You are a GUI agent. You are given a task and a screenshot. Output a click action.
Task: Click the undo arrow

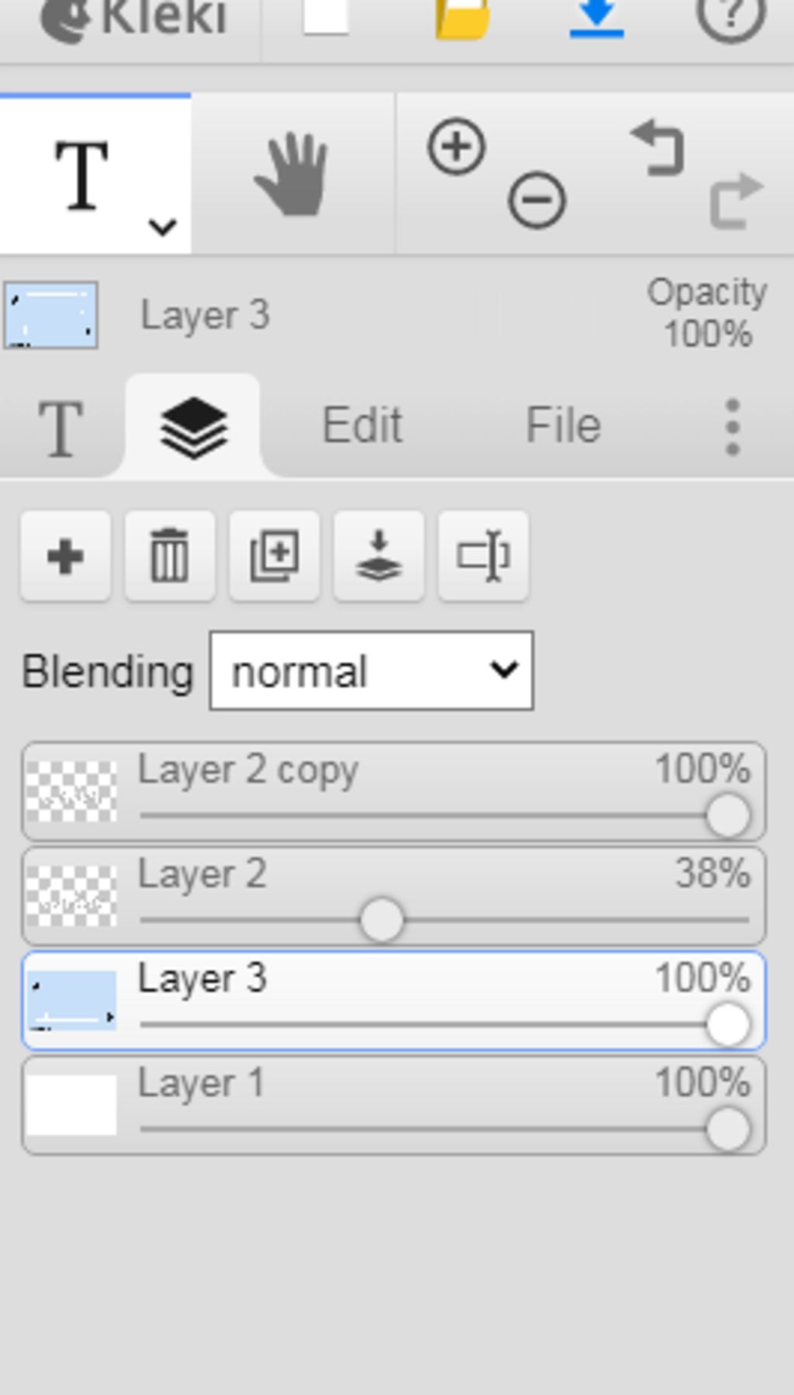point(658,147)
